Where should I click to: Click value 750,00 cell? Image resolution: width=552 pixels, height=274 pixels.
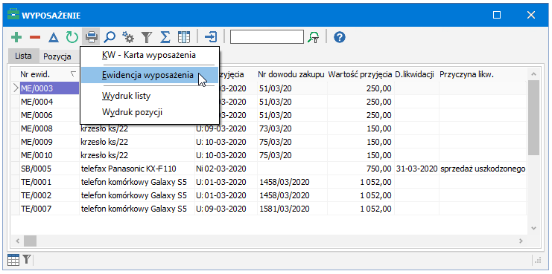pyautogui.click(x=361, y=169)
